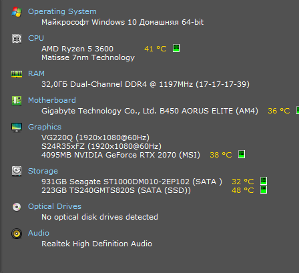Open the Audio section heading
The image size is (299, 273).
(x=39, y=233)
